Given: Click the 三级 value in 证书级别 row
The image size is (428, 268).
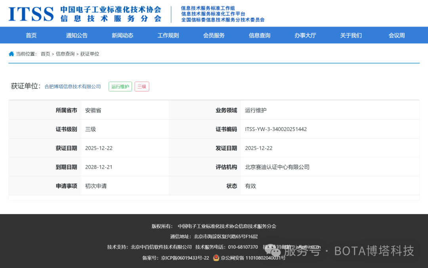Looking at the screenshot, I should click(90, 129).
